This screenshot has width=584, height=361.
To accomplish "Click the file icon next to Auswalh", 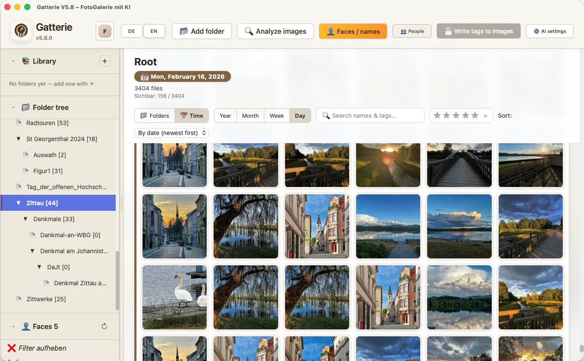I will [26, 155].
